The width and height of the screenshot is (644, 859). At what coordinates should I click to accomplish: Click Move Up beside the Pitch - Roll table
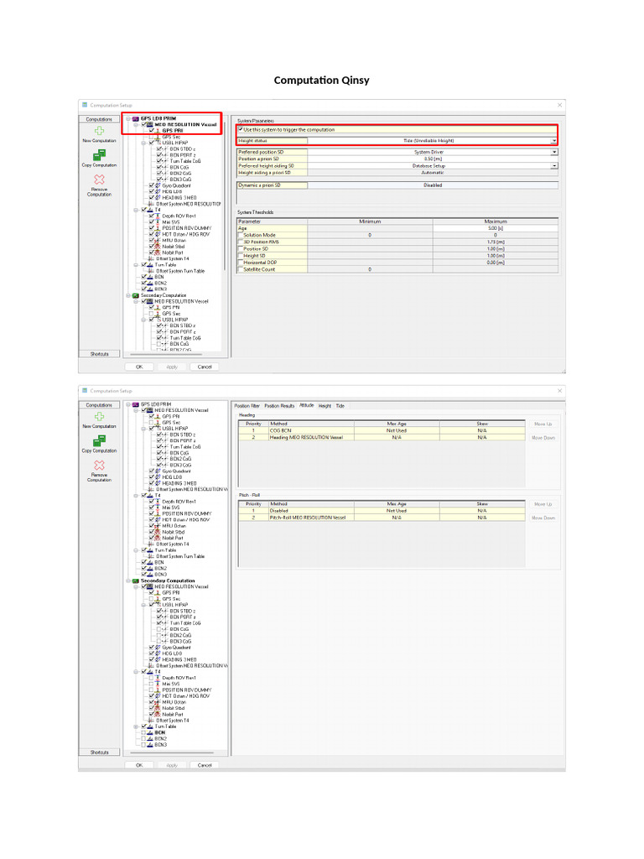tap(543, 504)
